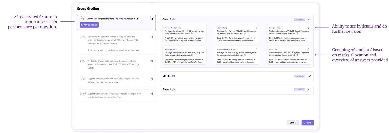Open kebab menu on Tan Jia Hao Benjamin card
This screenshot has height=133, width=389.
pyautogui.click(x=204, y=28)
